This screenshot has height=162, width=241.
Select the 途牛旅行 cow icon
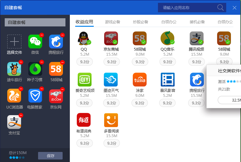point(14,69)
